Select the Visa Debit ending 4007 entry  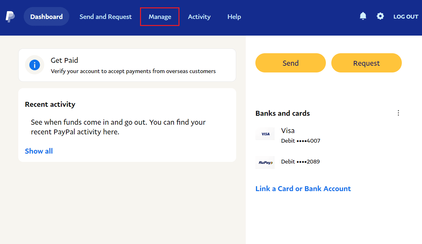[x=301, y=135]
